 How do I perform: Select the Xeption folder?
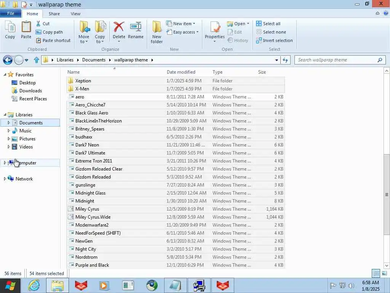click(x=175, y=81)
